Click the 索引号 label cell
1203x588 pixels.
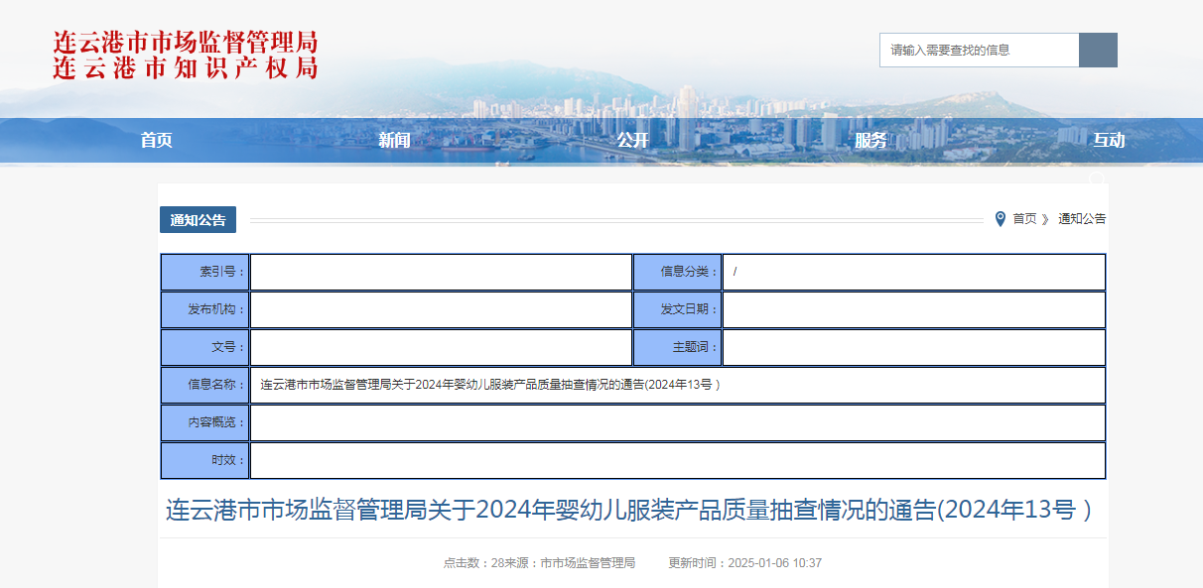click(x=204, y=272)
